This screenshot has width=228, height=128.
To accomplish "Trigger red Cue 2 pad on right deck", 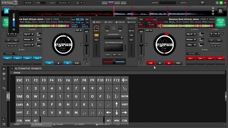I will click(x=200, y=58).
